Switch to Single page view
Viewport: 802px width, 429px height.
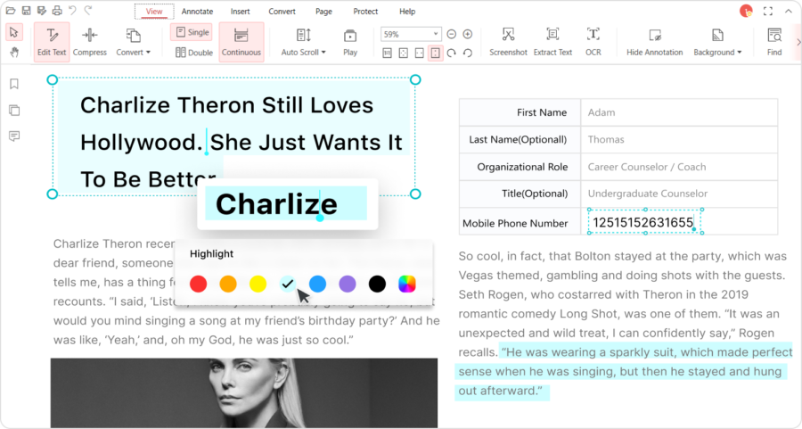[x=192, y=32]
